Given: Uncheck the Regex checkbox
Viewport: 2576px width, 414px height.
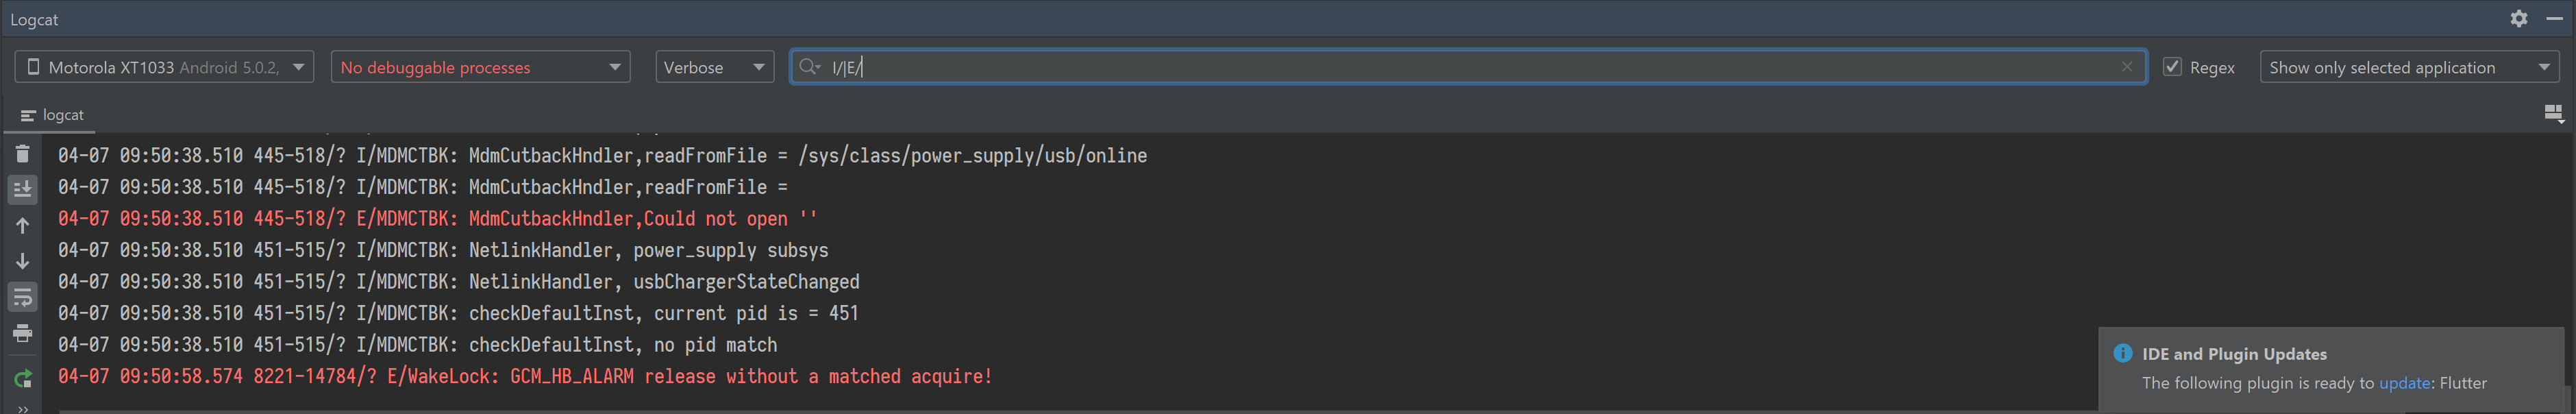Looking at the screenshot, I should tap(2171, 67).
